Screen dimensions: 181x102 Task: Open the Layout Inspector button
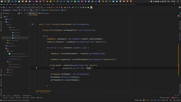[165, 98]
